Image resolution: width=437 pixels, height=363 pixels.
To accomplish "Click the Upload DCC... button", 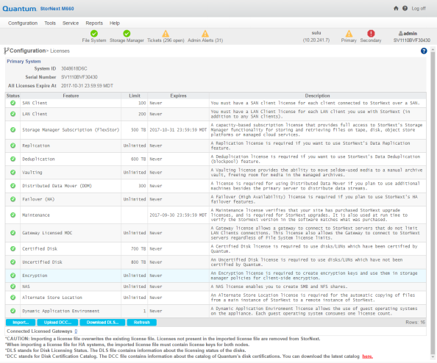I will point(57,323).
